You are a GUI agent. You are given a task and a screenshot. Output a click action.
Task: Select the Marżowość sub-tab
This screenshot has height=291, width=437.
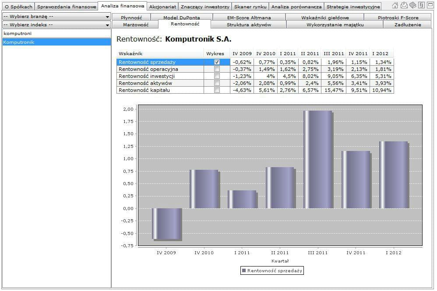pyautogui.click(x=135, y=25)
